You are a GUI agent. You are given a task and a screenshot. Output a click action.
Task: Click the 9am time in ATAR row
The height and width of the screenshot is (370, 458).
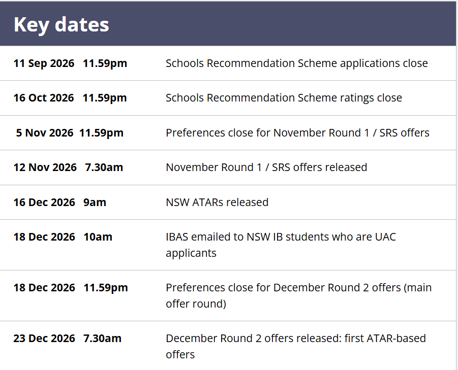[x=95, y=203]
